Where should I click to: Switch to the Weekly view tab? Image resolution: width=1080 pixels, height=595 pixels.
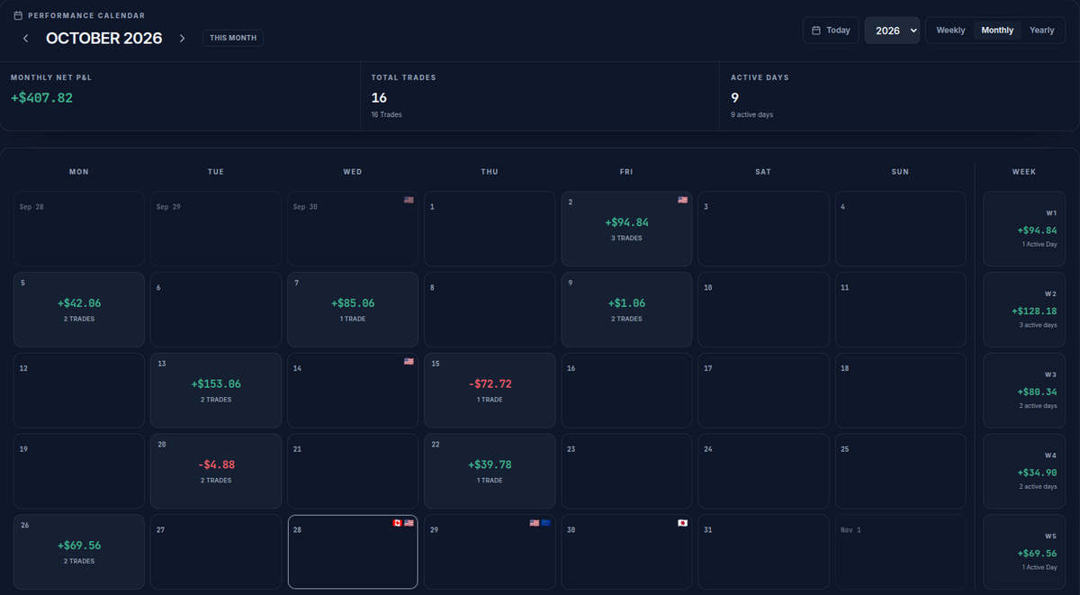click(950, 30)
